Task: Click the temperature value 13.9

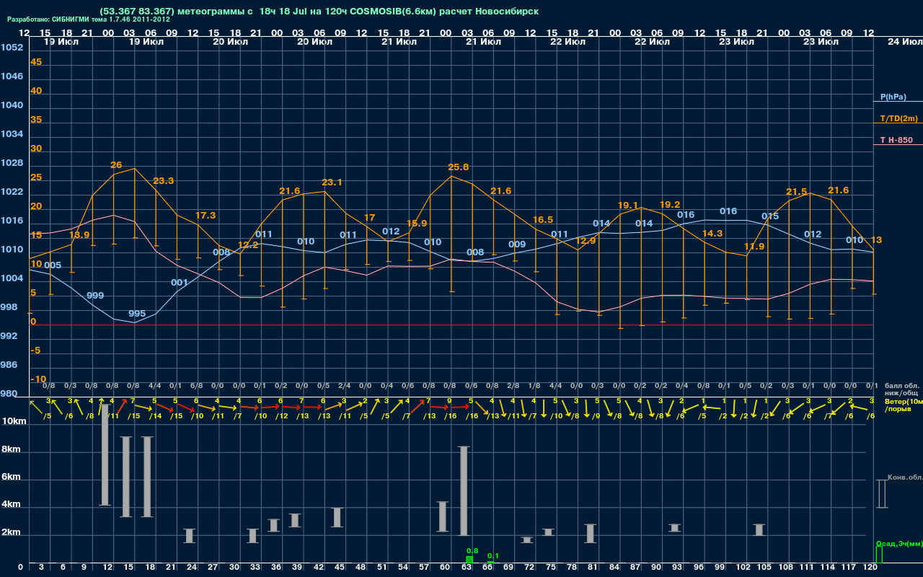Action: (x=79, y=234)
